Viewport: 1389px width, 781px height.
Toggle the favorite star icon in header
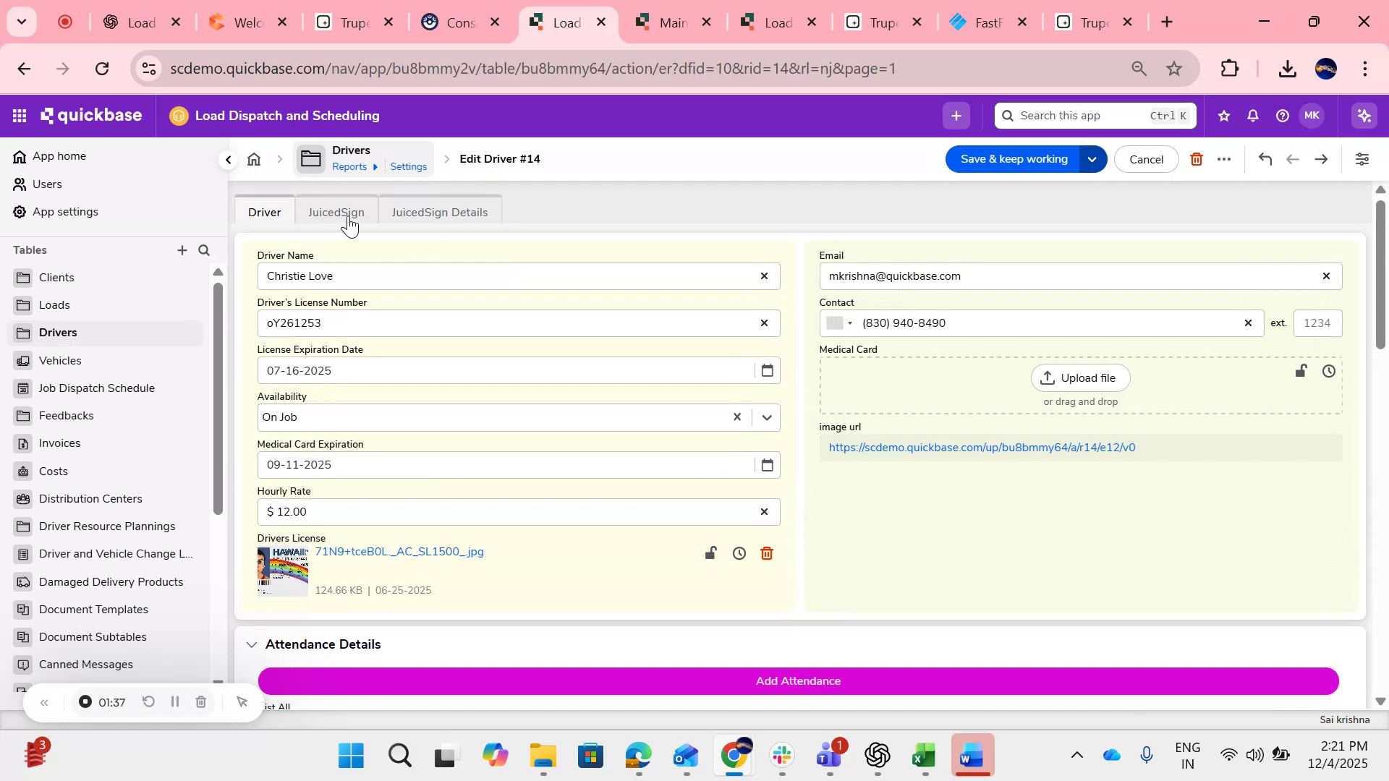(1223, 115)
